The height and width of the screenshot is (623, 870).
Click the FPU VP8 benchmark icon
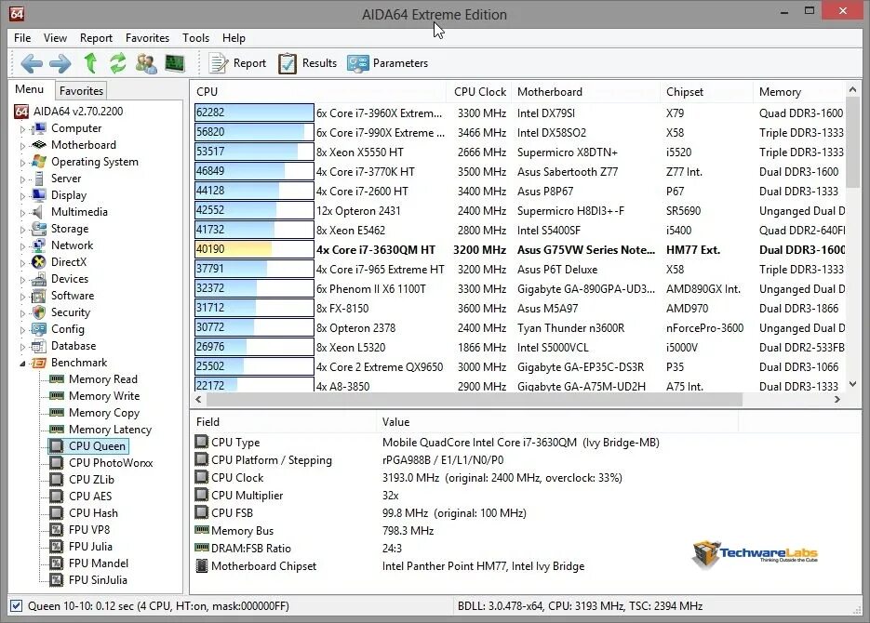(57, 530)
